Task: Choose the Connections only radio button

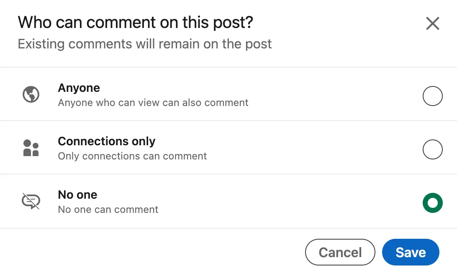Action: pos(432,149)
